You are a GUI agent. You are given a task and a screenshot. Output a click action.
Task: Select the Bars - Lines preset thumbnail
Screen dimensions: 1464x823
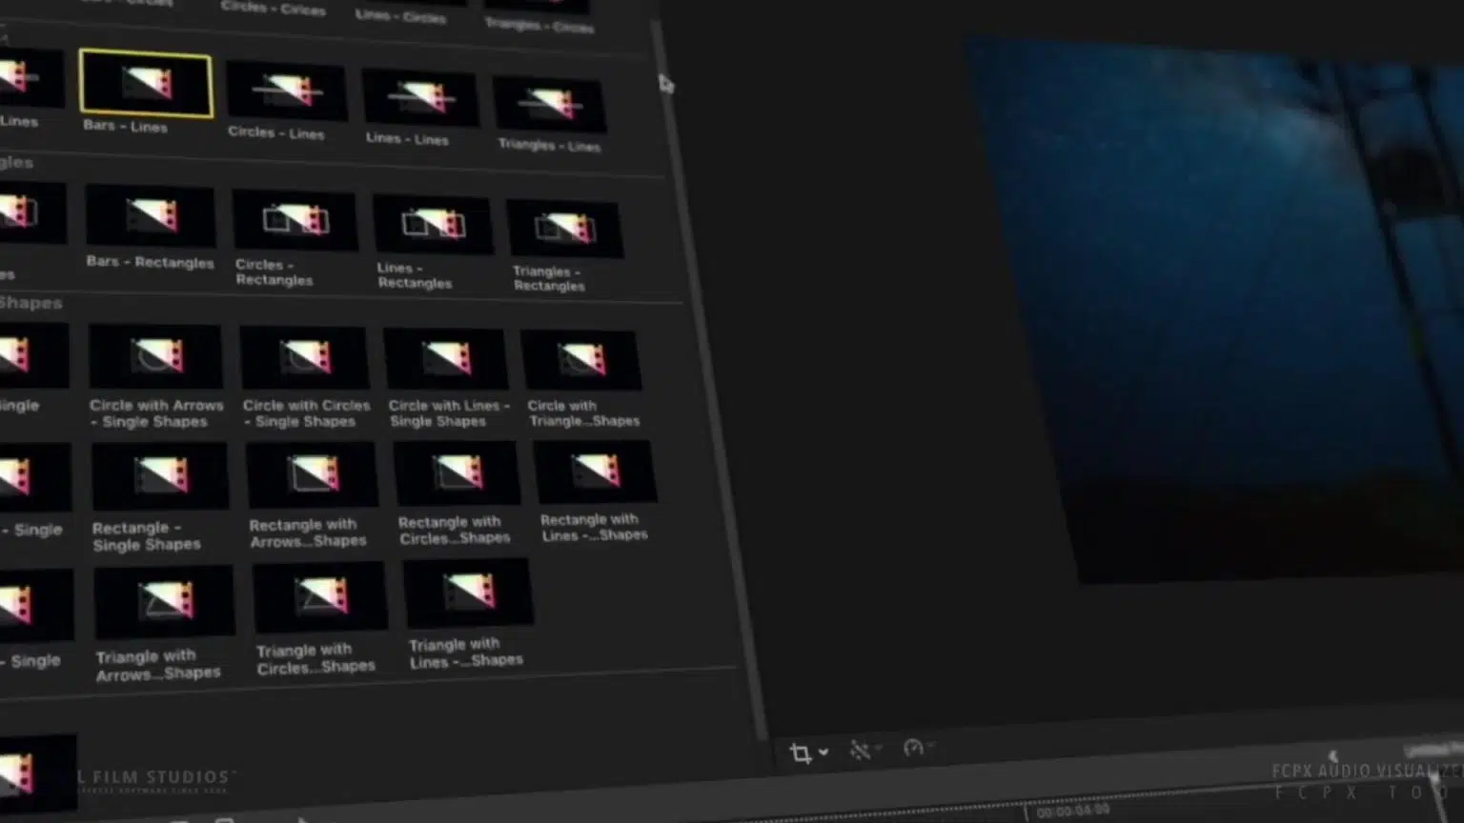[147, 84]
